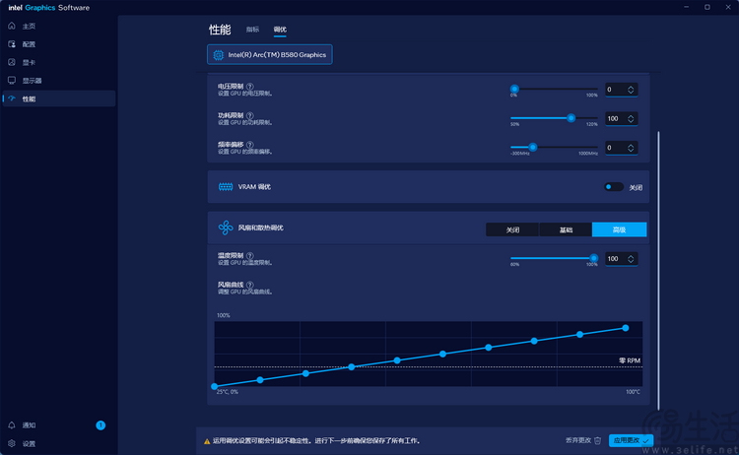
Task: Click the 零 RPM label on fan chart
Action: tap(630, 360)
